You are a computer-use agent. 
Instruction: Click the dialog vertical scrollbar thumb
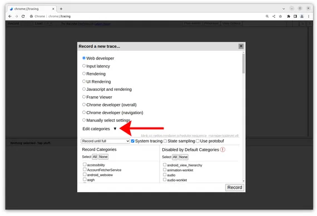tap(244, 63)
